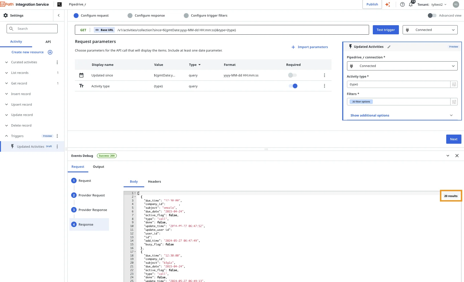Click the sidebar Search field
464x282 pixels.
click(x=32, y=29)
